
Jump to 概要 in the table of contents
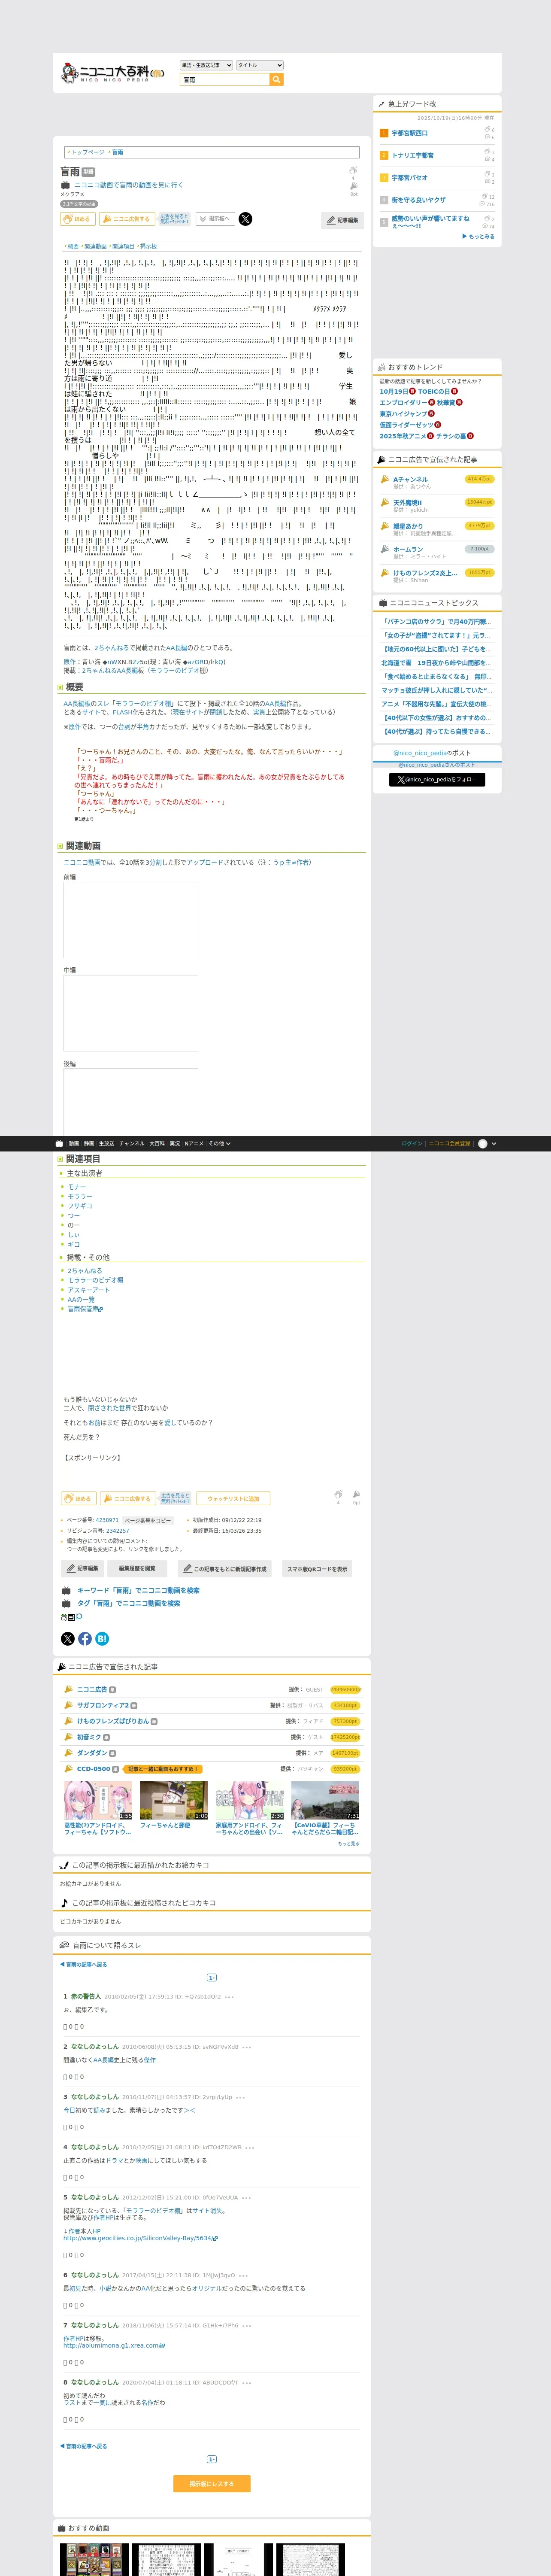(x=73, y=246)
